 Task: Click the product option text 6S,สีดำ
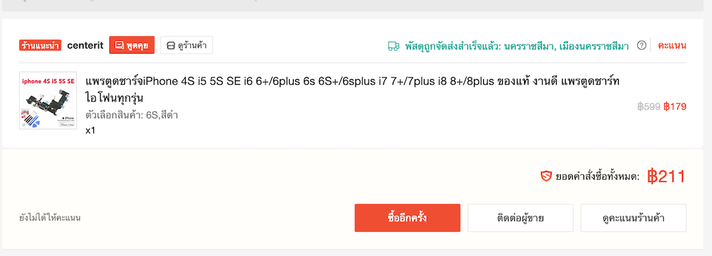tap(162, 115)
